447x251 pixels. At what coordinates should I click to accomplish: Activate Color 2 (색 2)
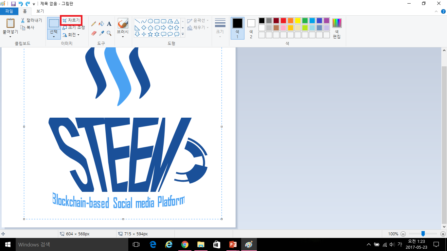(x=251, y=28)
